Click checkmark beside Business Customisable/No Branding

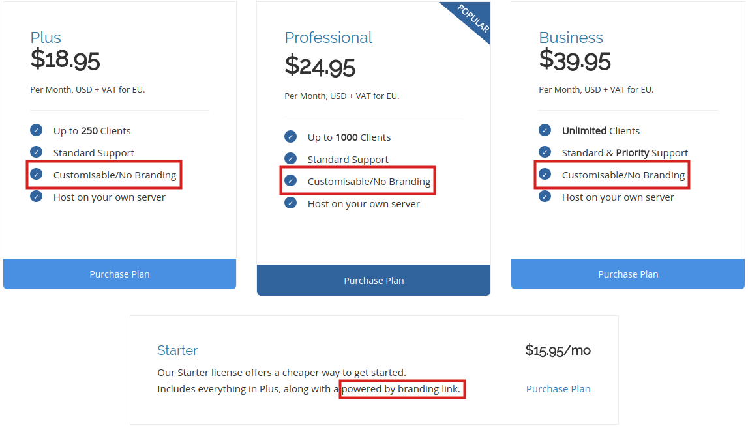pos(545,175)
